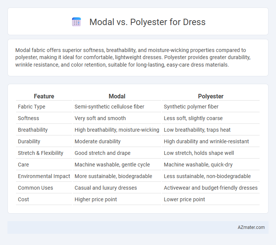Select the 'Polyester' column header

[211, 96]
